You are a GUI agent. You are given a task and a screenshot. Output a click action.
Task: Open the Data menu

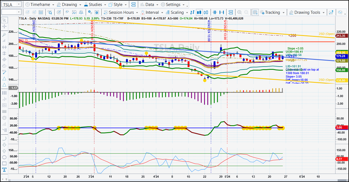pyautogui.click(x=149, y=5)
